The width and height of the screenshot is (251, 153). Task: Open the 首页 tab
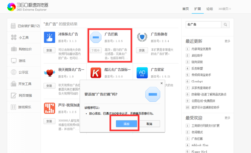(x=185, y=9)
